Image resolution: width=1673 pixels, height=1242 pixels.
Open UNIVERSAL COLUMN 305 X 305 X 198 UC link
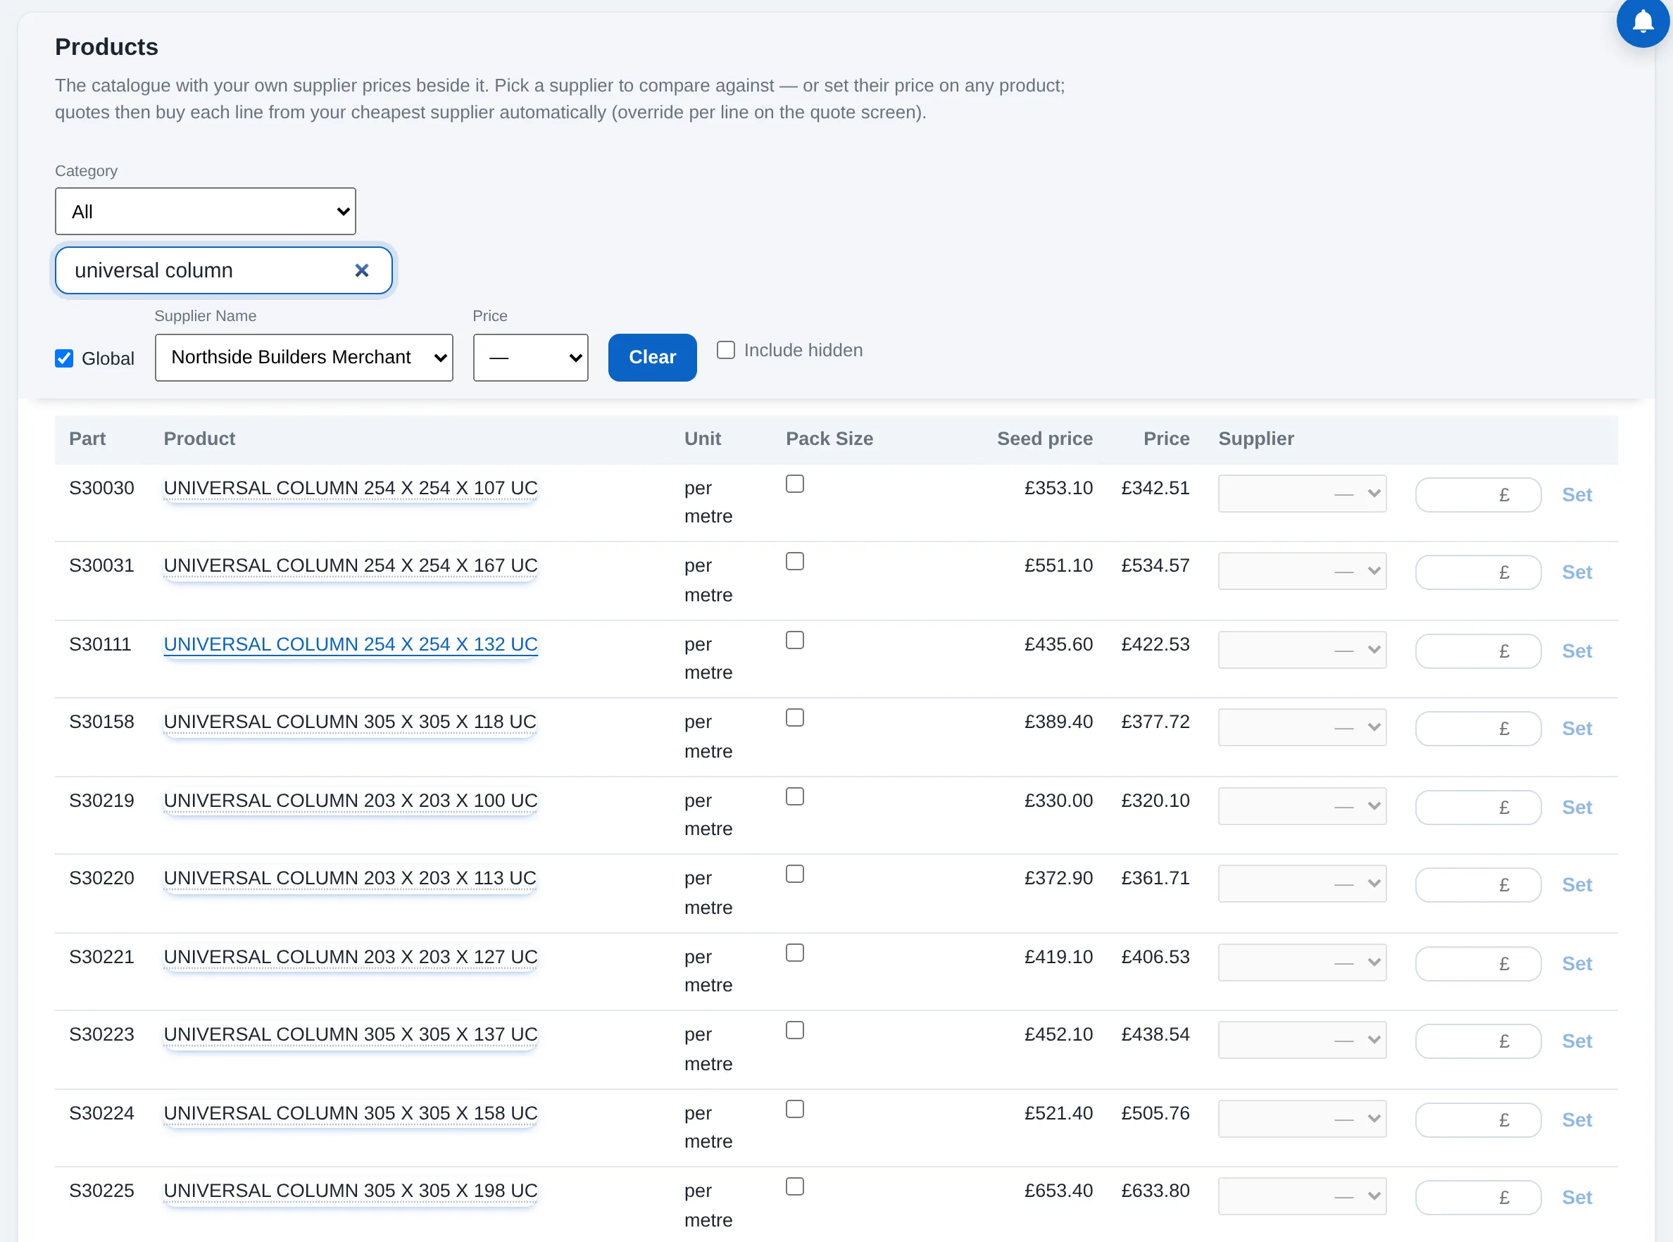pos(351,1191)
